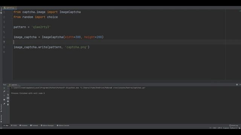The height and width of the screenshot is (135, 241).
Task: Clear all console output trash icon
Action: pyautogui.click(x=8, y=104)
